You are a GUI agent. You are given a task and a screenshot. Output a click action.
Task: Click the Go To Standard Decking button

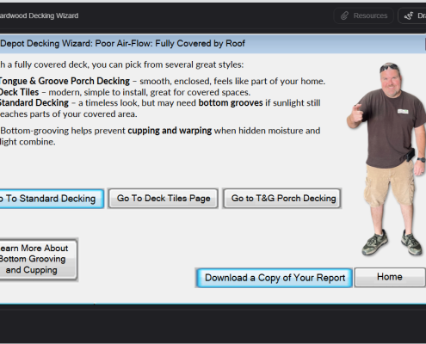51,199
